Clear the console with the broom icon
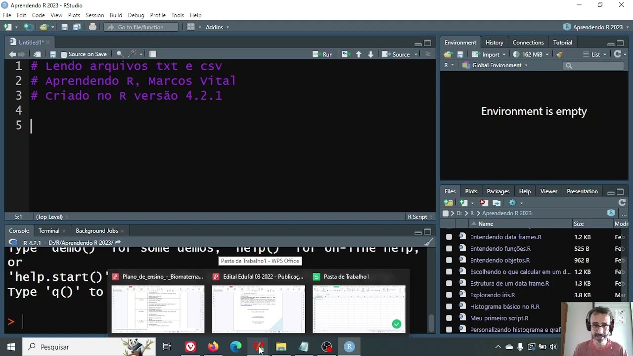Viewport: 633px width, 356px height. click(428, 242)
